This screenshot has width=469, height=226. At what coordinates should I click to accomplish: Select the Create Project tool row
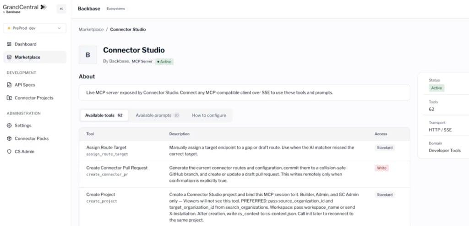click(245, 207)
